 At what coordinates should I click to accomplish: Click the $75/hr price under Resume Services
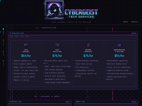(88, 56)
